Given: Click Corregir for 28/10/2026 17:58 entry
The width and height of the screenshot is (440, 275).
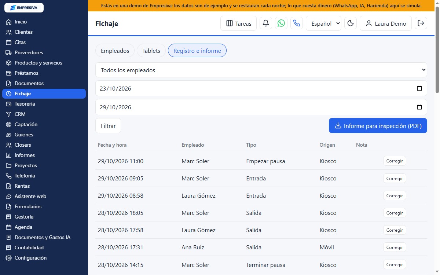Looking at the screenshot, I should click(x=395, y=230).
